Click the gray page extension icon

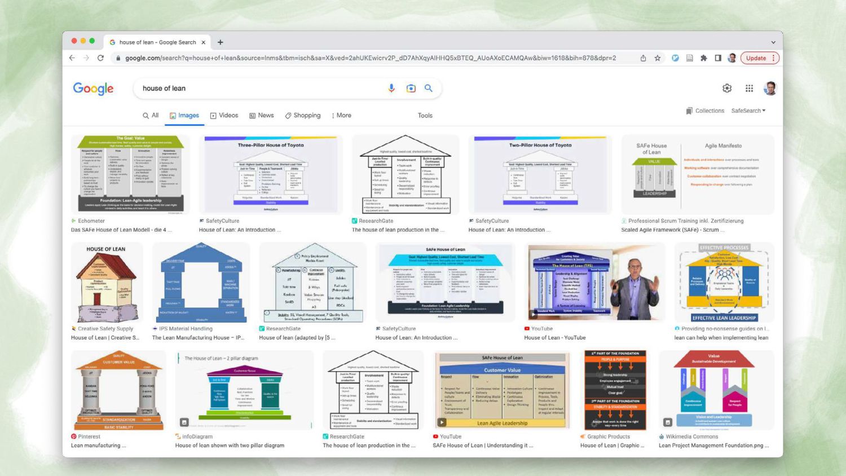tap(689, 58)
